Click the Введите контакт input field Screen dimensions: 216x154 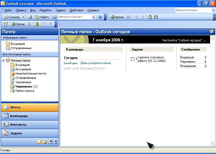(x=75, y=17)
